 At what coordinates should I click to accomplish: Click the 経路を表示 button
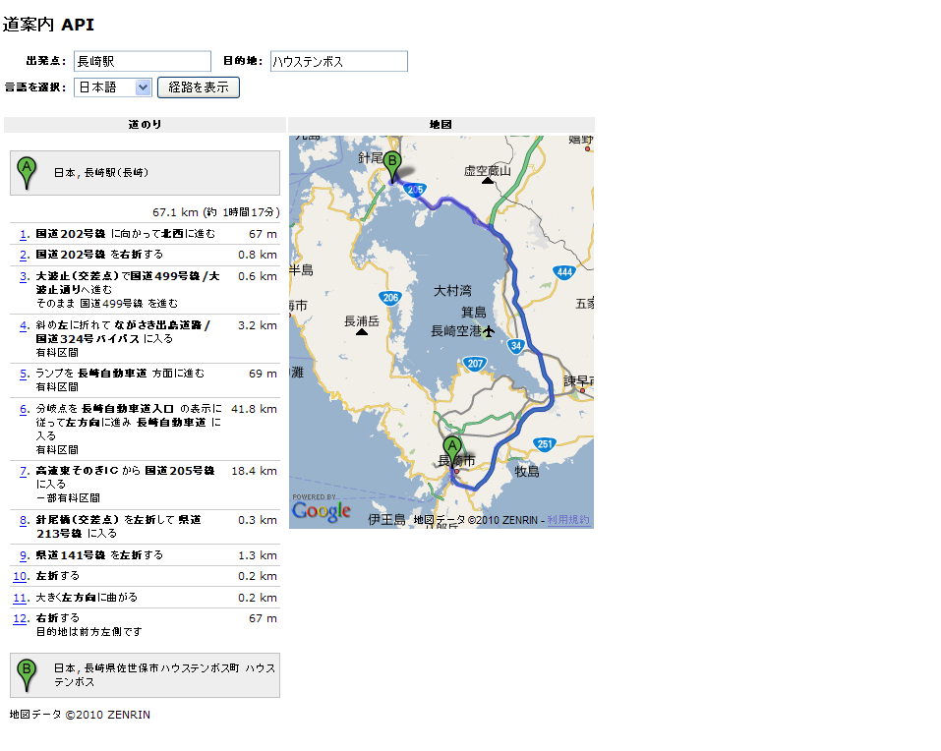[199, 87]
